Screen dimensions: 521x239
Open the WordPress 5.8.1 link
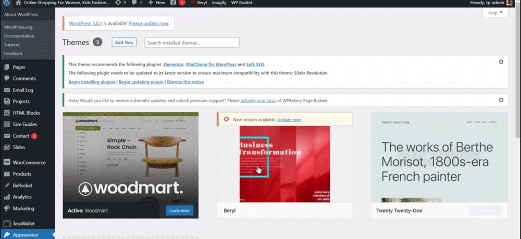pyautogui.click(x=85, y=23)
